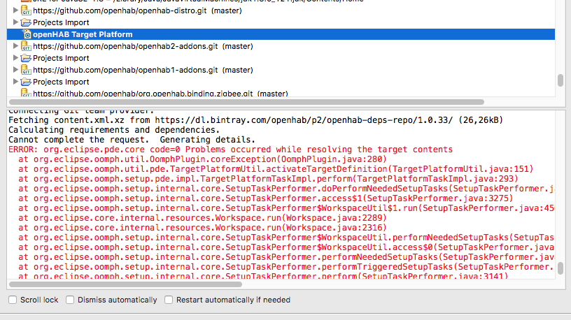Screen dimensions: 571x320
Task: Click the git icon of openhab-distro.git row
Action: (25, 10)
